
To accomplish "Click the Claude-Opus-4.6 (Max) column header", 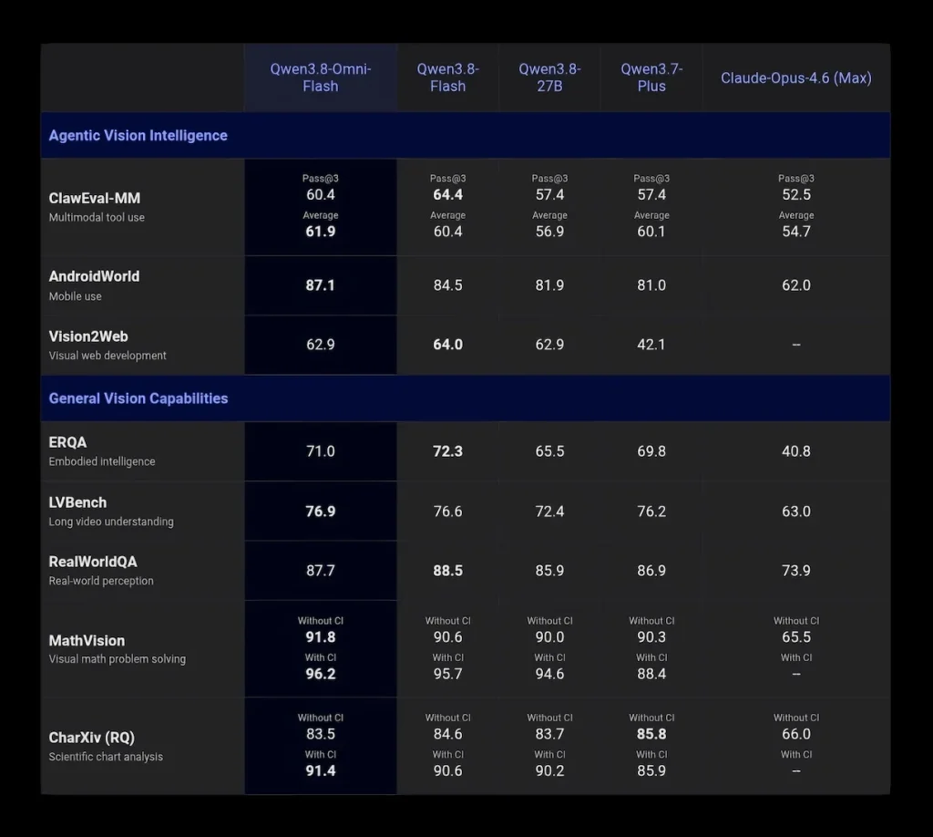I will pos(795,78).
